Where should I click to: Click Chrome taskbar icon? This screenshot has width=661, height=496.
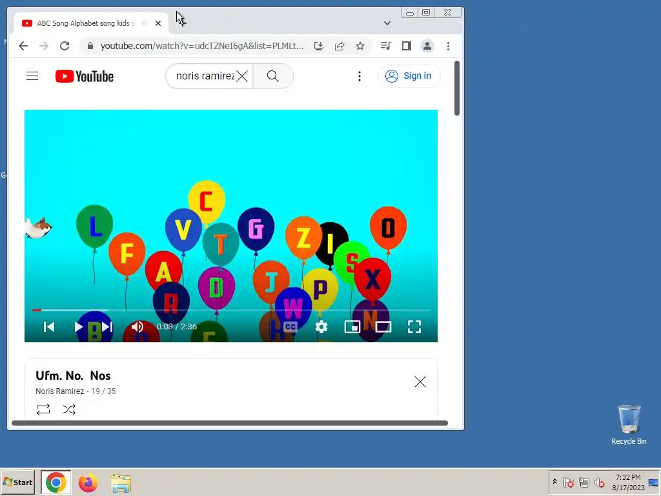click(56, 482)
